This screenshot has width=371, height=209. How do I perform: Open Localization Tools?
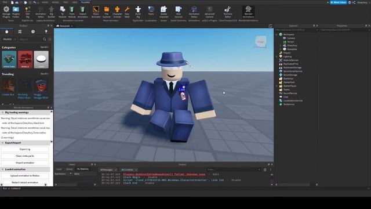coord(151,10)
